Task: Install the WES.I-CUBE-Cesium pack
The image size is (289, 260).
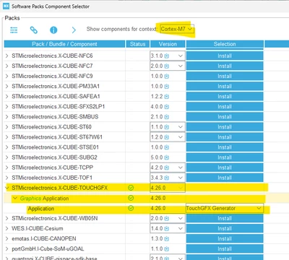Action: click(225, 228)
